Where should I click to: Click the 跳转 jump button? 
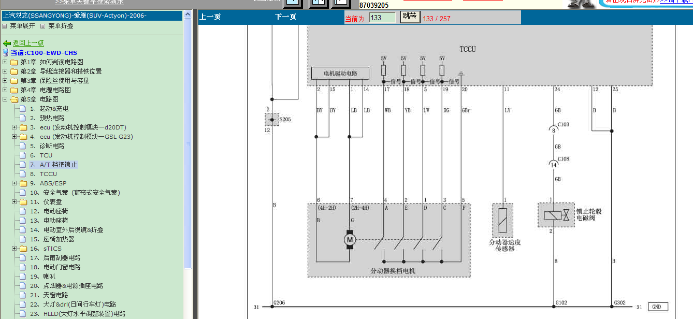tap(410, 17)
